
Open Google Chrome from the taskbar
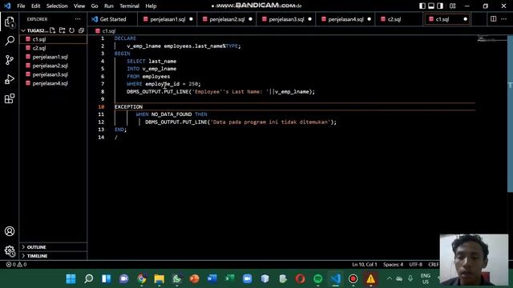click(x=142, y=278)
